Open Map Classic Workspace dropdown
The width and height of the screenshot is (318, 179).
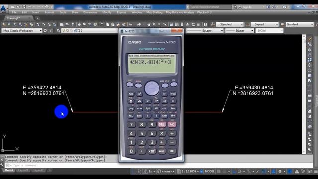click(x=22, y=31)
